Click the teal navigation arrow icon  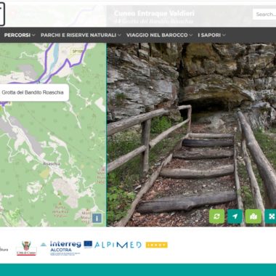[235, 216]
